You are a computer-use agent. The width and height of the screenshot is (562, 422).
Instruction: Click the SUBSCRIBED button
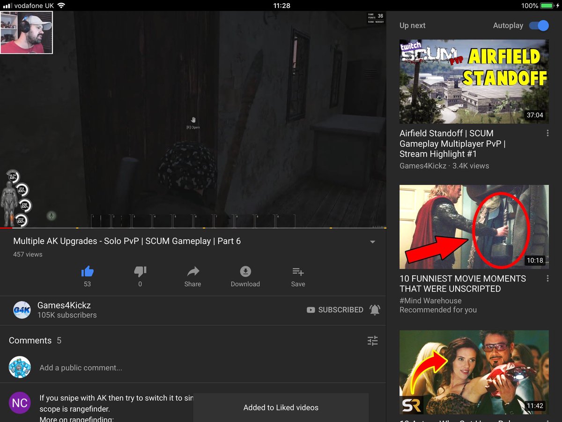[x=335, y=310]
